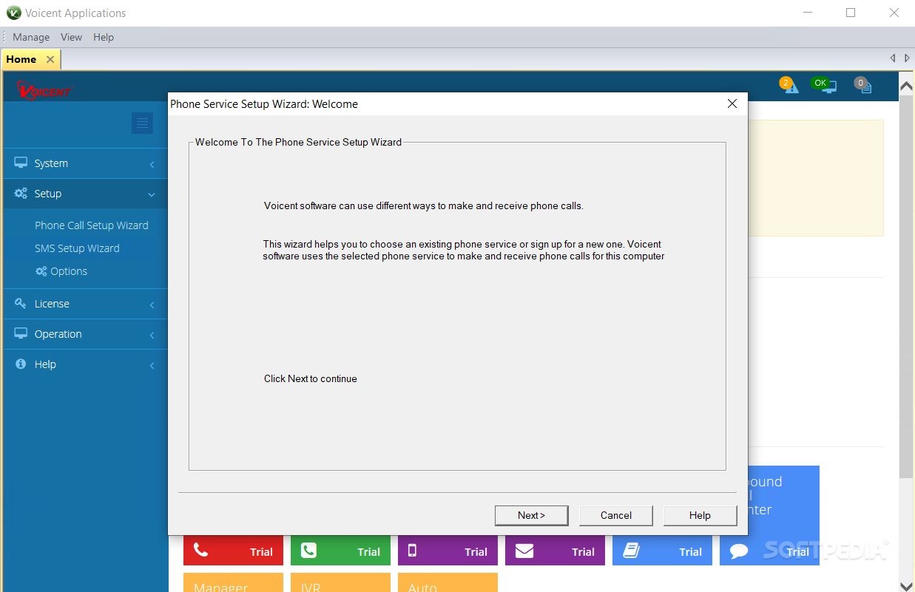Open the Help menu in menu bar
This screenshot has height=592, width=915.
[x=104, y=37]
